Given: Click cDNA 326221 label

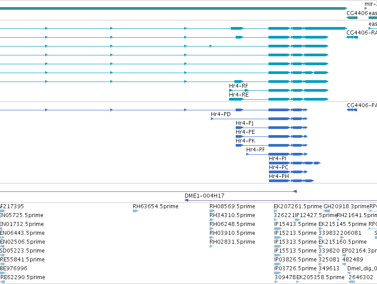Looking at the screenshot, I should coord(284,215).
